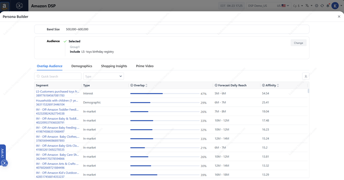Click the language translate icon
344x180 pixels.
coord(308,6)
